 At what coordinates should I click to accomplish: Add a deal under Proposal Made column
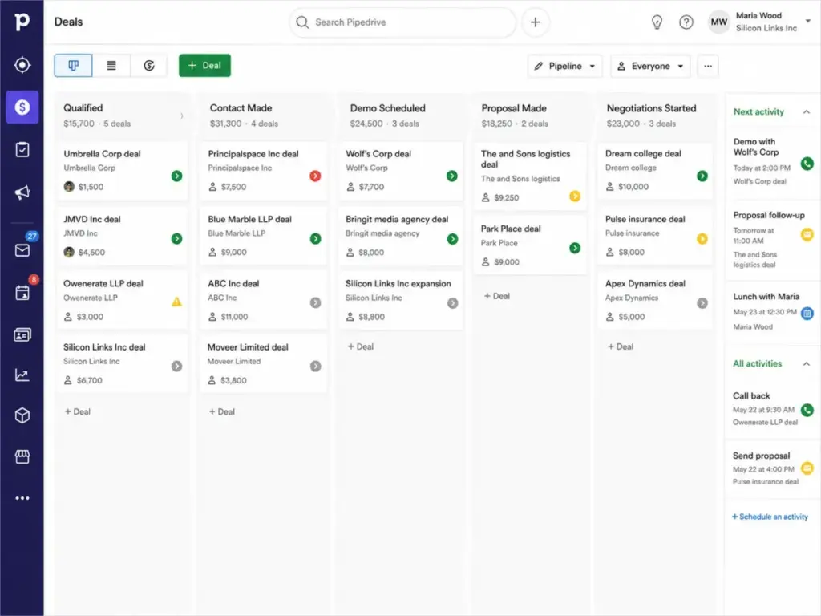click(497, 296)
